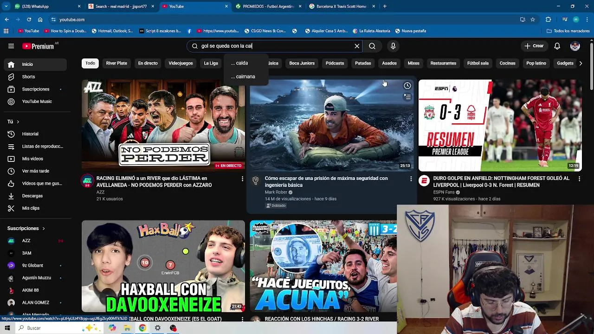Open the HAXBALL CON DAVOOXENEIZE thumbnail
The width and height of the screenshot is (594, 334).
click(163, 266)
